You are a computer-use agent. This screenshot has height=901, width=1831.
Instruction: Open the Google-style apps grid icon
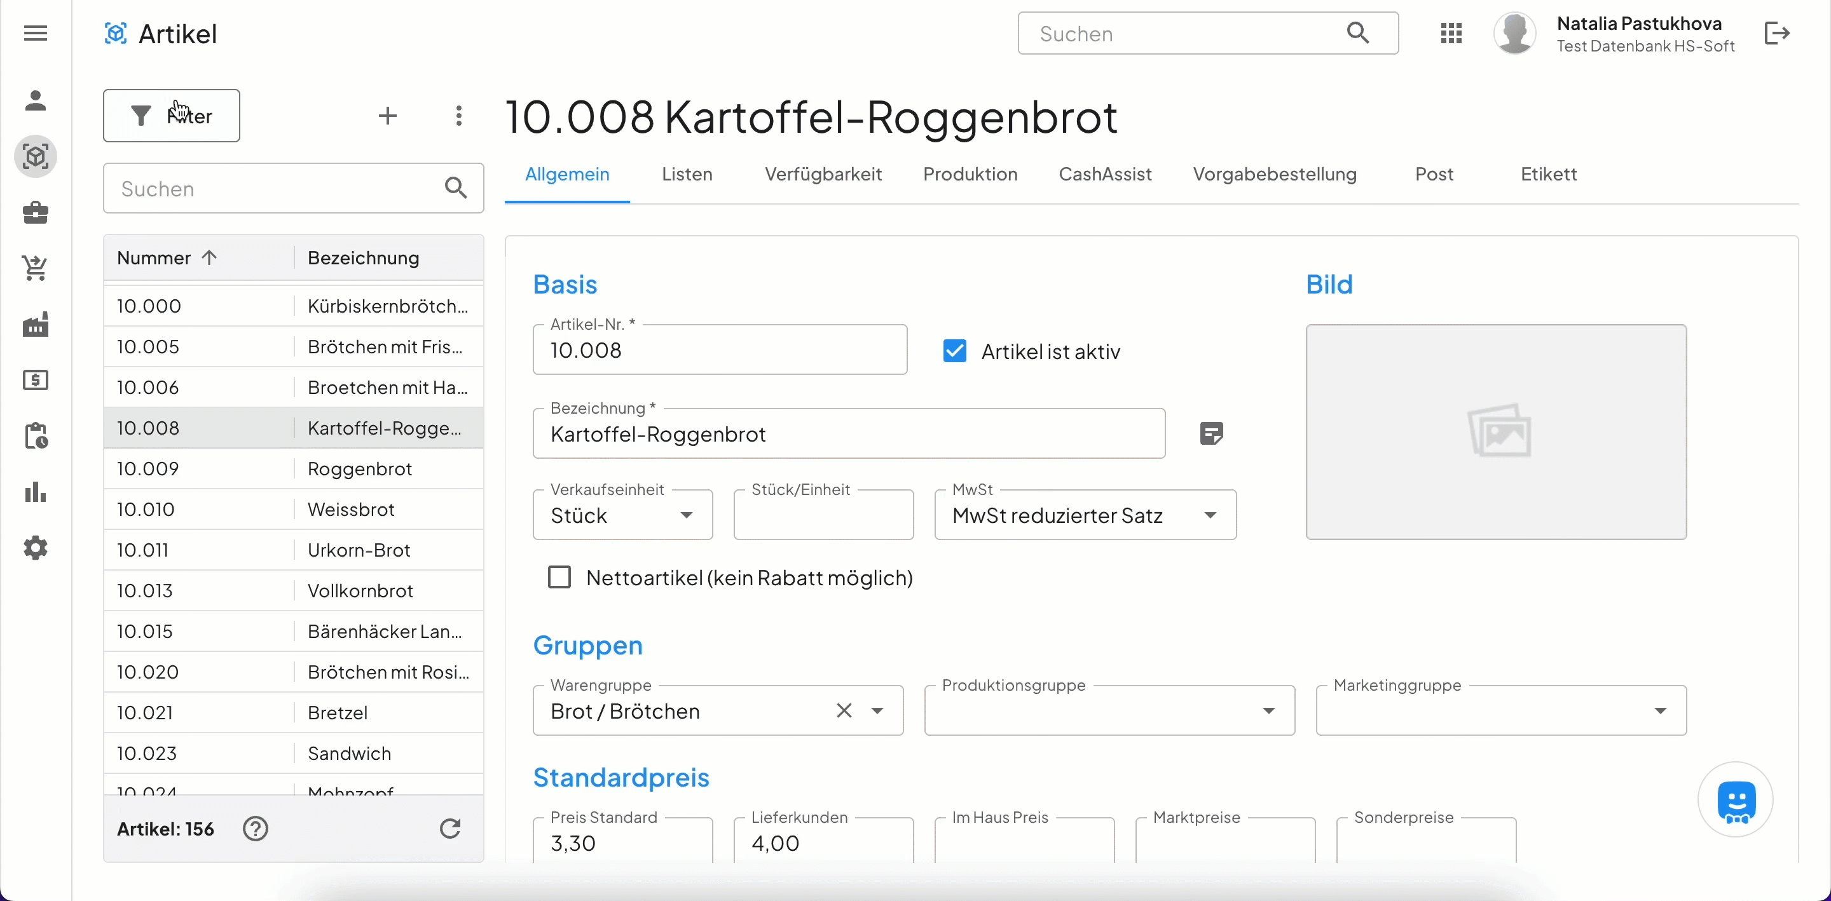pos(1451,32)
